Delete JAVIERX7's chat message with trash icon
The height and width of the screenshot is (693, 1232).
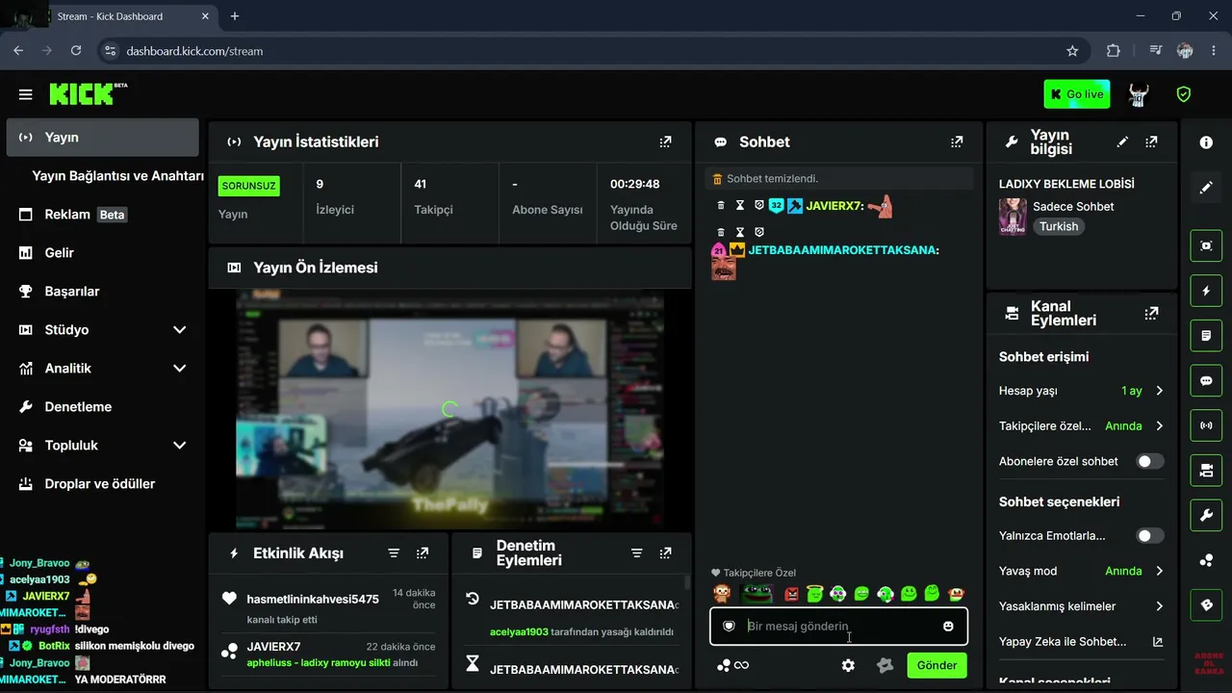click(721, 205)
